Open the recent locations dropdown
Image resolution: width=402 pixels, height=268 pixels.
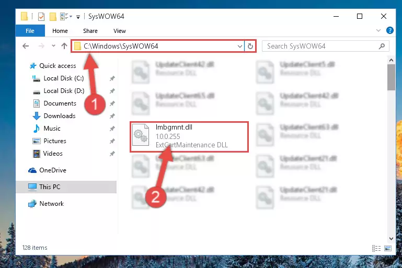click(53, 46)
